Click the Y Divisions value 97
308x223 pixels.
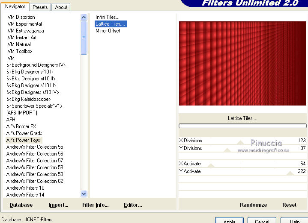coord(303,148)
